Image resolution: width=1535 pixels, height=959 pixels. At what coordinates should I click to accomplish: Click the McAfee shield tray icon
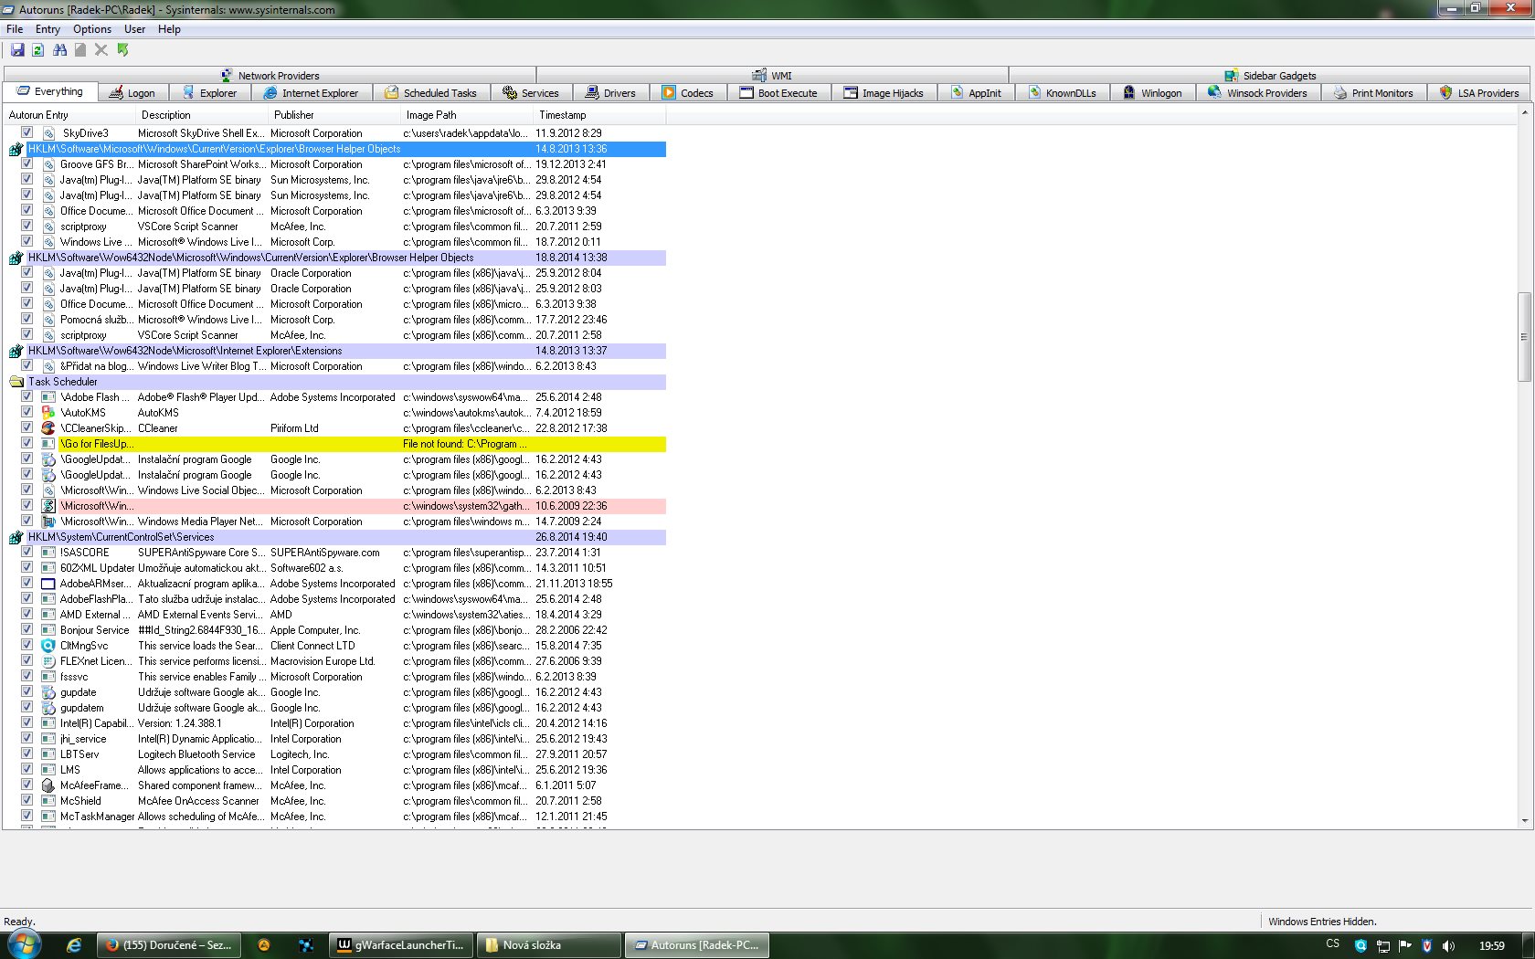point(1426,945)
